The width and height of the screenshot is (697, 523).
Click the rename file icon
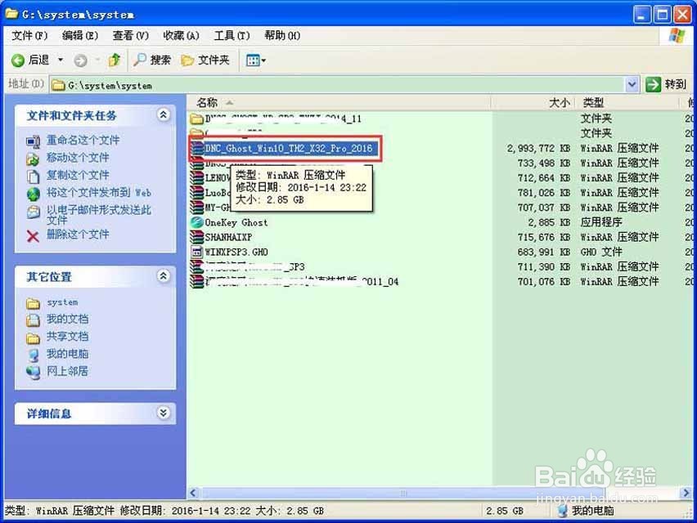tap(33, 141)
